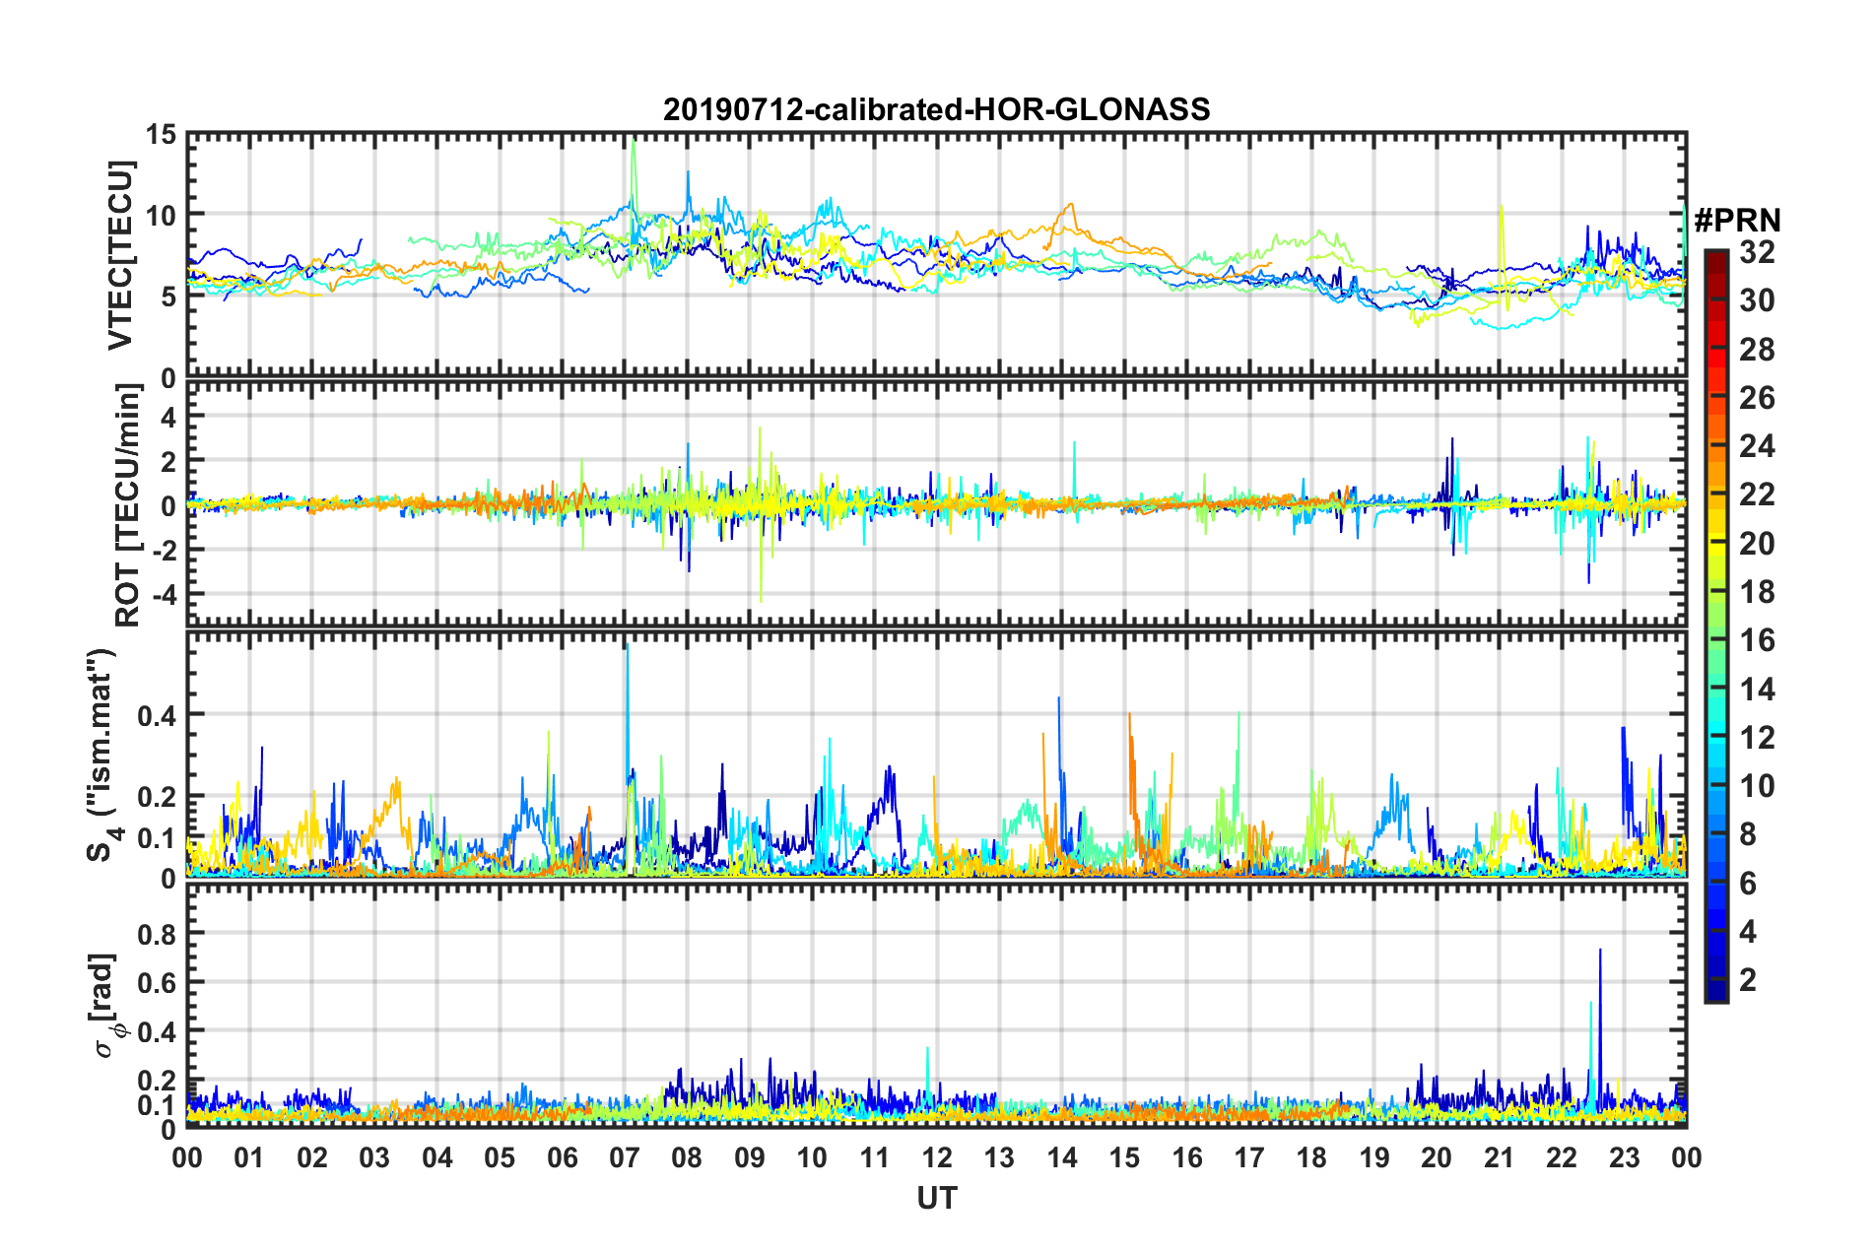Click x-axis tick label 19
The height and width of the screenshot is (1253, 1874).
point(1374,1157)
